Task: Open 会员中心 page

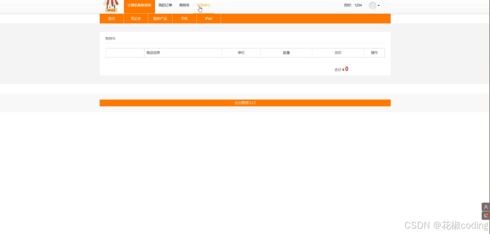Action: tap(204, 5)
